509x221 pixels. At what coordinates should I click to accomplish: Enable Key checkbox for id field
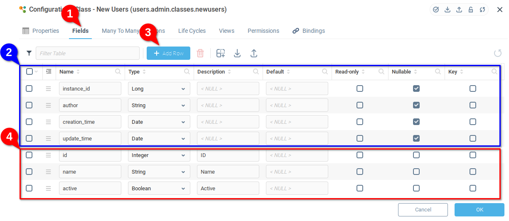[473, 155]
